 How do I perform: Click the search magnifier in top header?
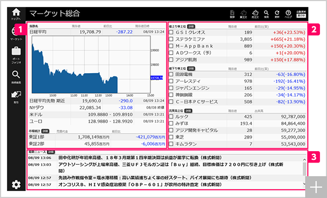point(267,14)
